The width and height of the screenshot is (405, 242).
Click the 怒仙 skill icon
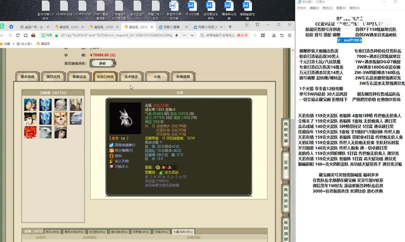111,156
